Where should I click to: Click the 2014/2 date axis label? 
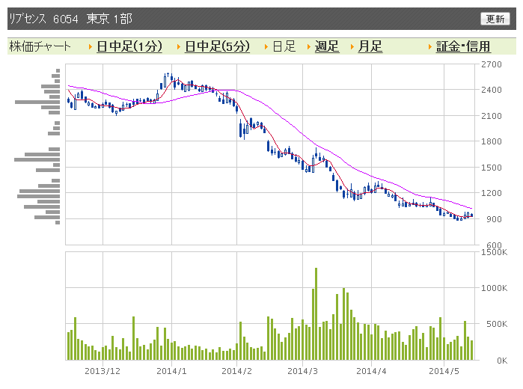click(x=237, y=371)
